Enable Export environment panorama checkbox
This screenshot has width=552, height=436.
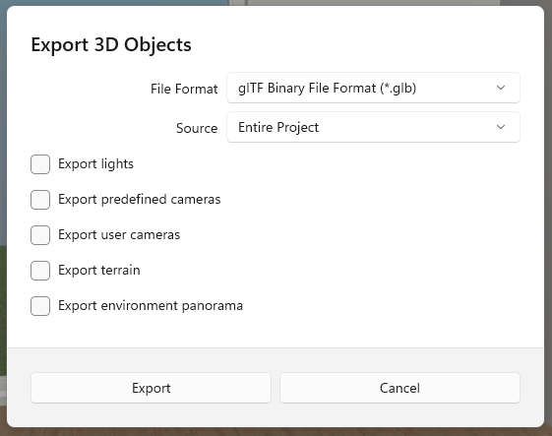click(40, 306)
